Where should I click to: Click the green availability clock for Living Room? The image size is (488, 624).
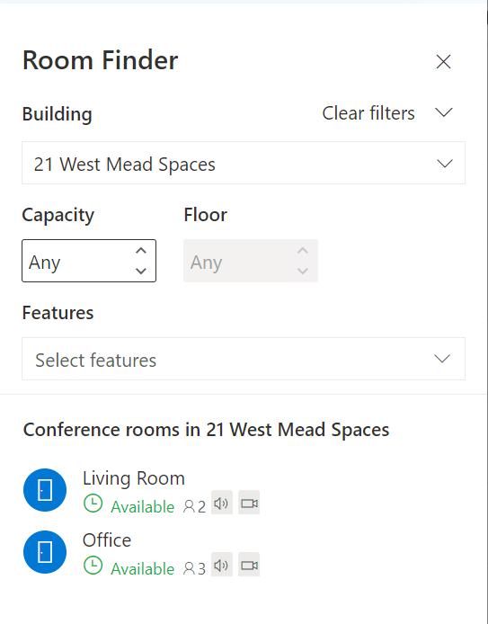93,504
